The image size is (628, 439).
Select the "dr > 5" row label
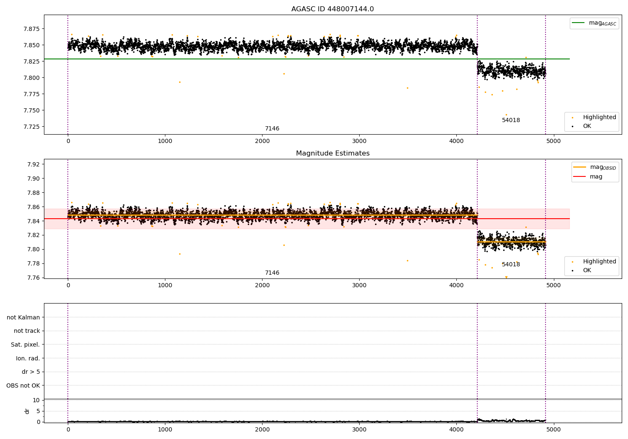point(31,372)
